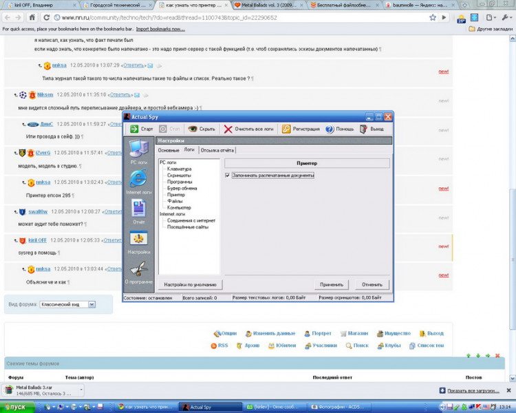Open browser page menu icon
516x413 pixels.
491,17
